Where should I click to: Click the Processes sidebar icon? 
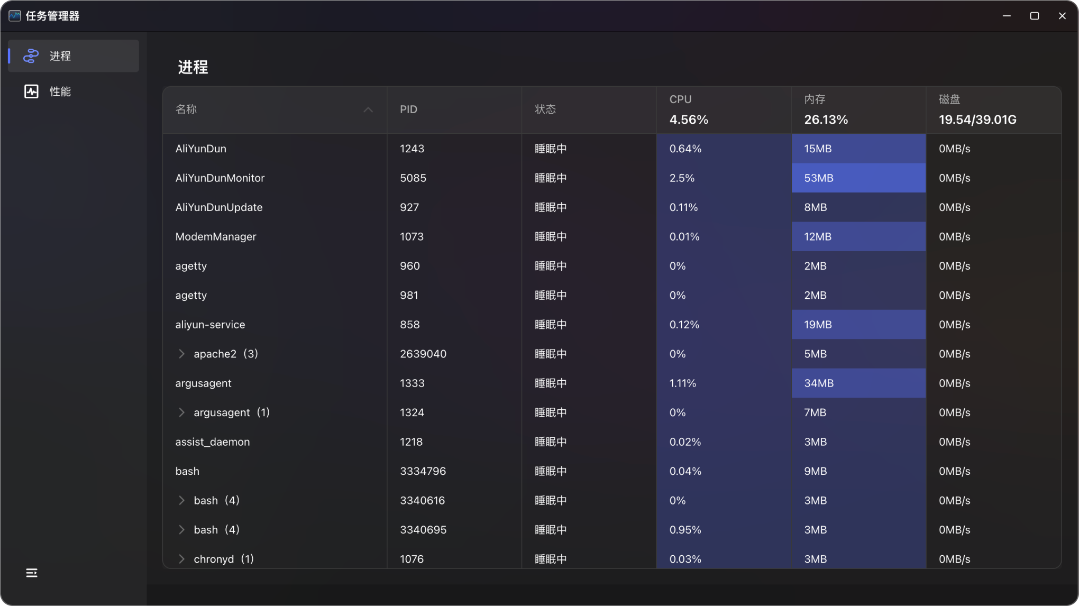31,56
